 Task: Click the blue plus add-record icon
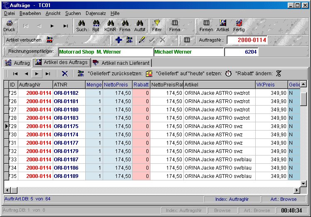118,40
